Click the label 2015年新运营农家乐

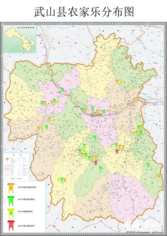[x=26, y=199]
